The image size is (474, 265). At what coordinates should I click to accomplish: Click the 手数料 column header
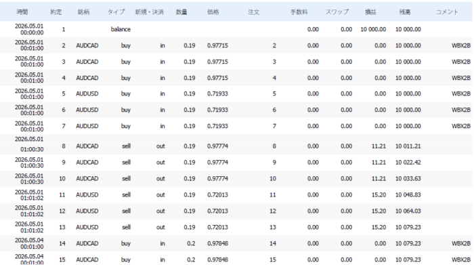[299, 12]
